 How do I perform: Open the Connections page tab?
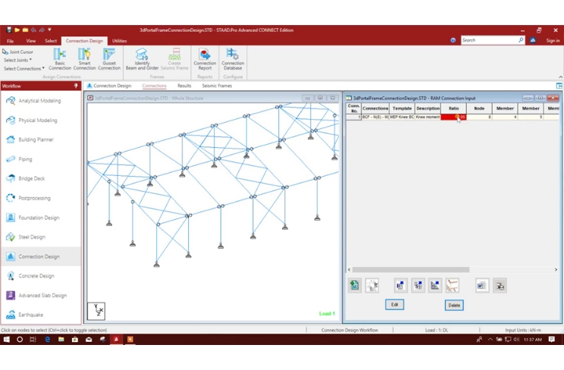point(155,86)
